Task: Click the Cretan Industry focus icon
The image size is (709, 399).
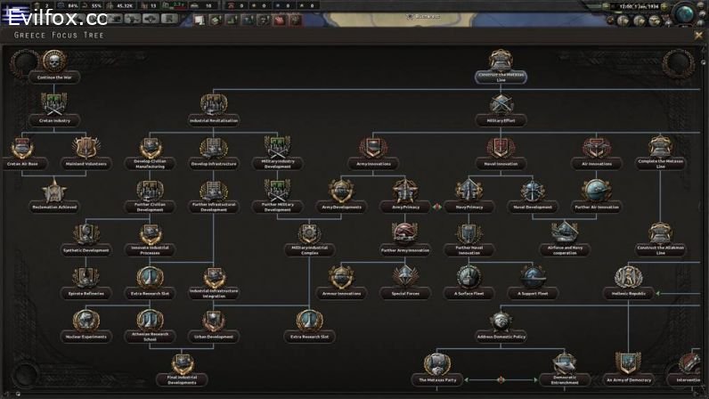Action: tap(55, 107)
